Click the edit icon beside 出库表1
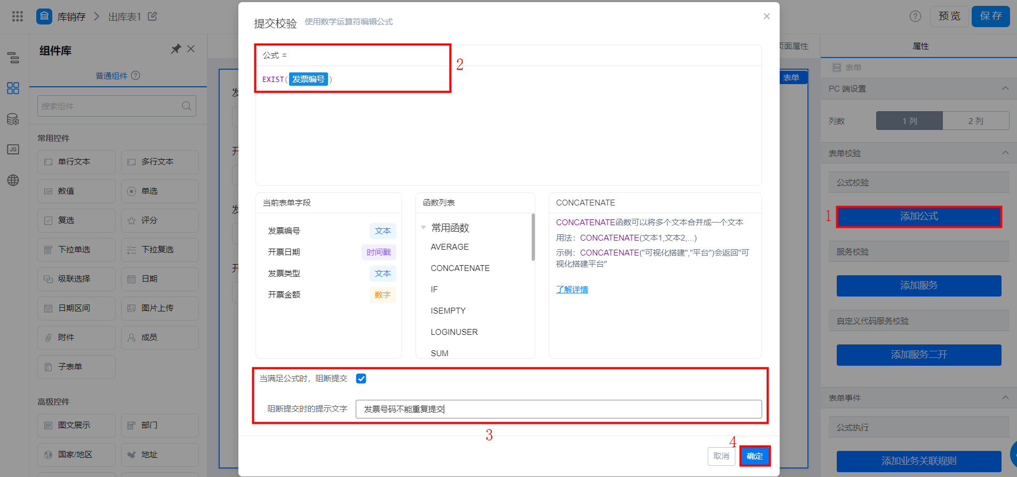Screen dimensions: 1017x477 pos(153,17)
